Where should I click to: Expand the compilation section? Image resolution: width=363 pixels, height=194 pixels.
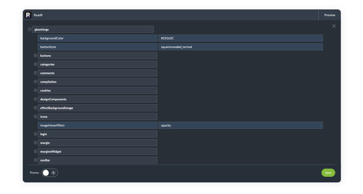35,82
